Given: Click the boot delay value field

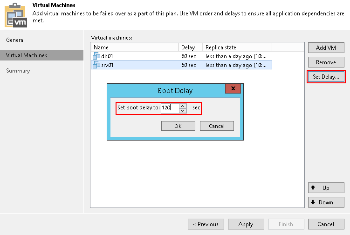Looking at the screenshot, I should click(x=169, y=108).
